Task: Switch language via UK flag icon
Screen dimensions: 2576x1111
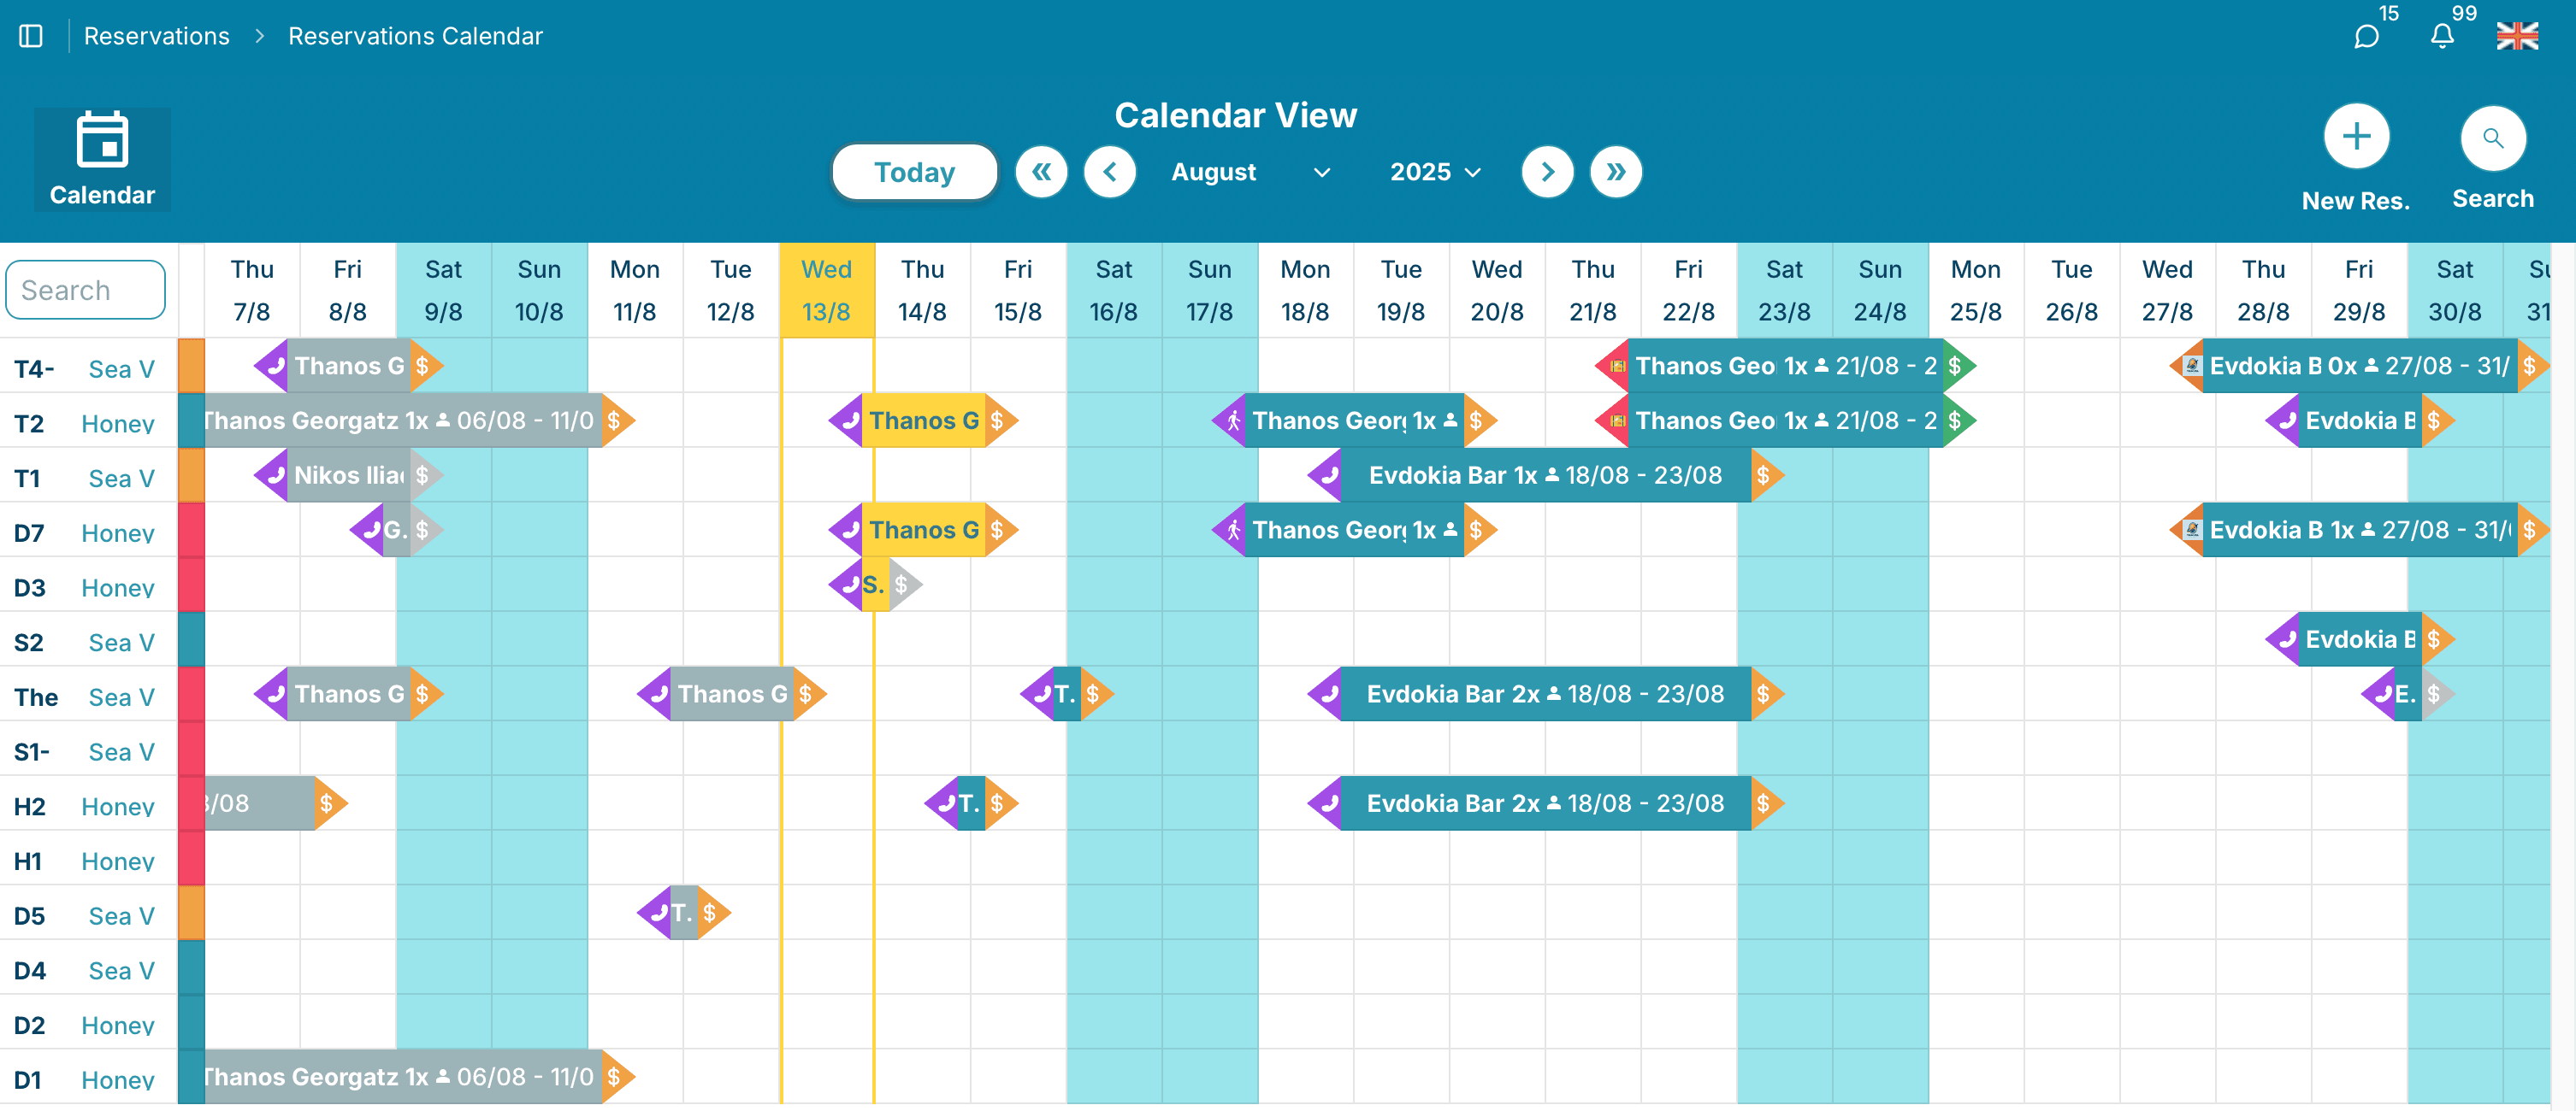Action: (x=2516, y=36)
